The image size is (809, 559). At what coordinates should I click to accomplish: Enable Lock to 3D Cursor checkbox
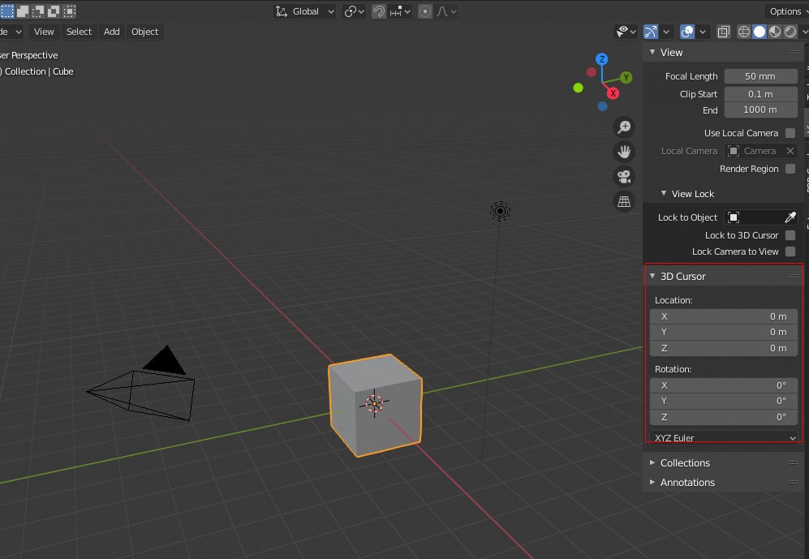point(790,235)
